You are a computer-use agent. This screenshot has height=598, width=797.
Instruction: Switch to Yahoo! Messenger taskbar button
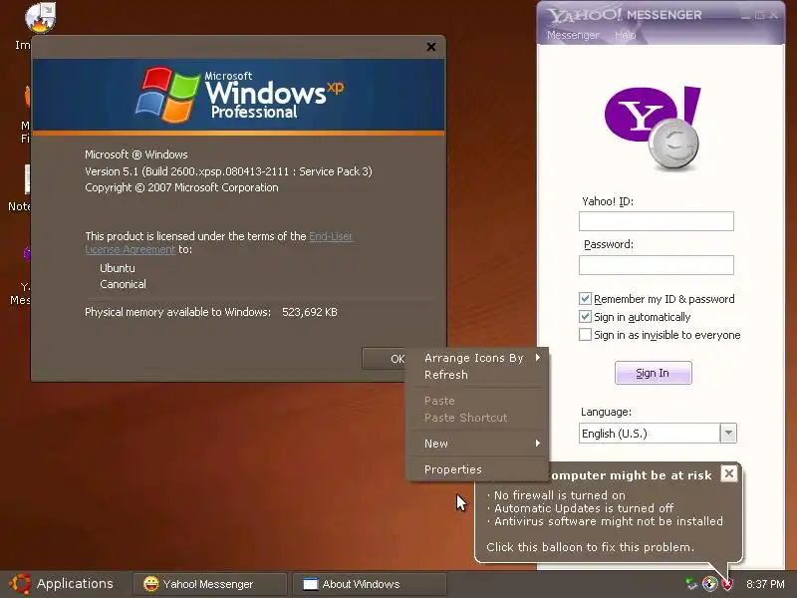210,584
